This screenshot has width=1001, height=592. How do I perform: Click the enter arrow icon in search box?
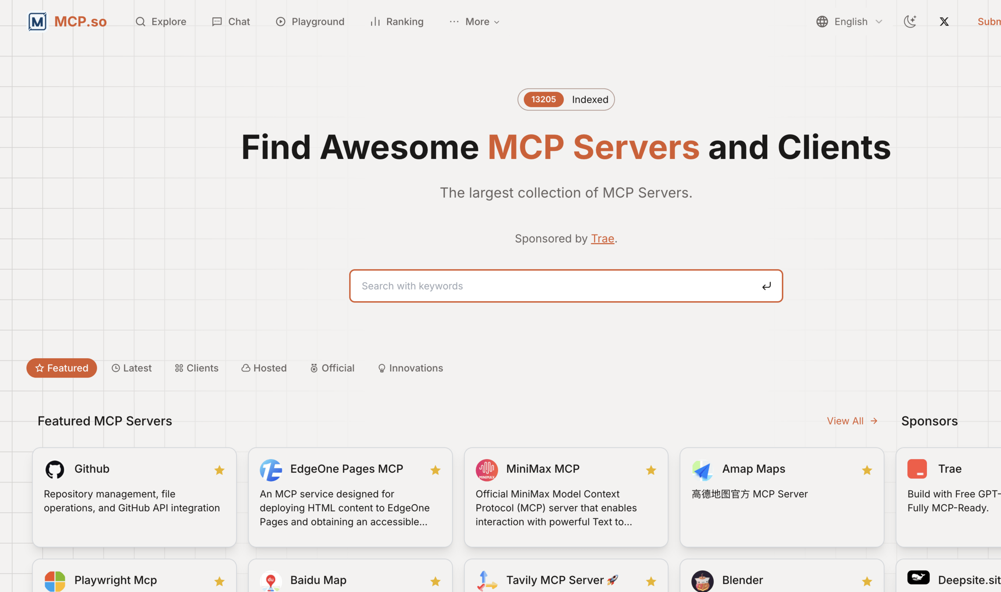[766, 286]
